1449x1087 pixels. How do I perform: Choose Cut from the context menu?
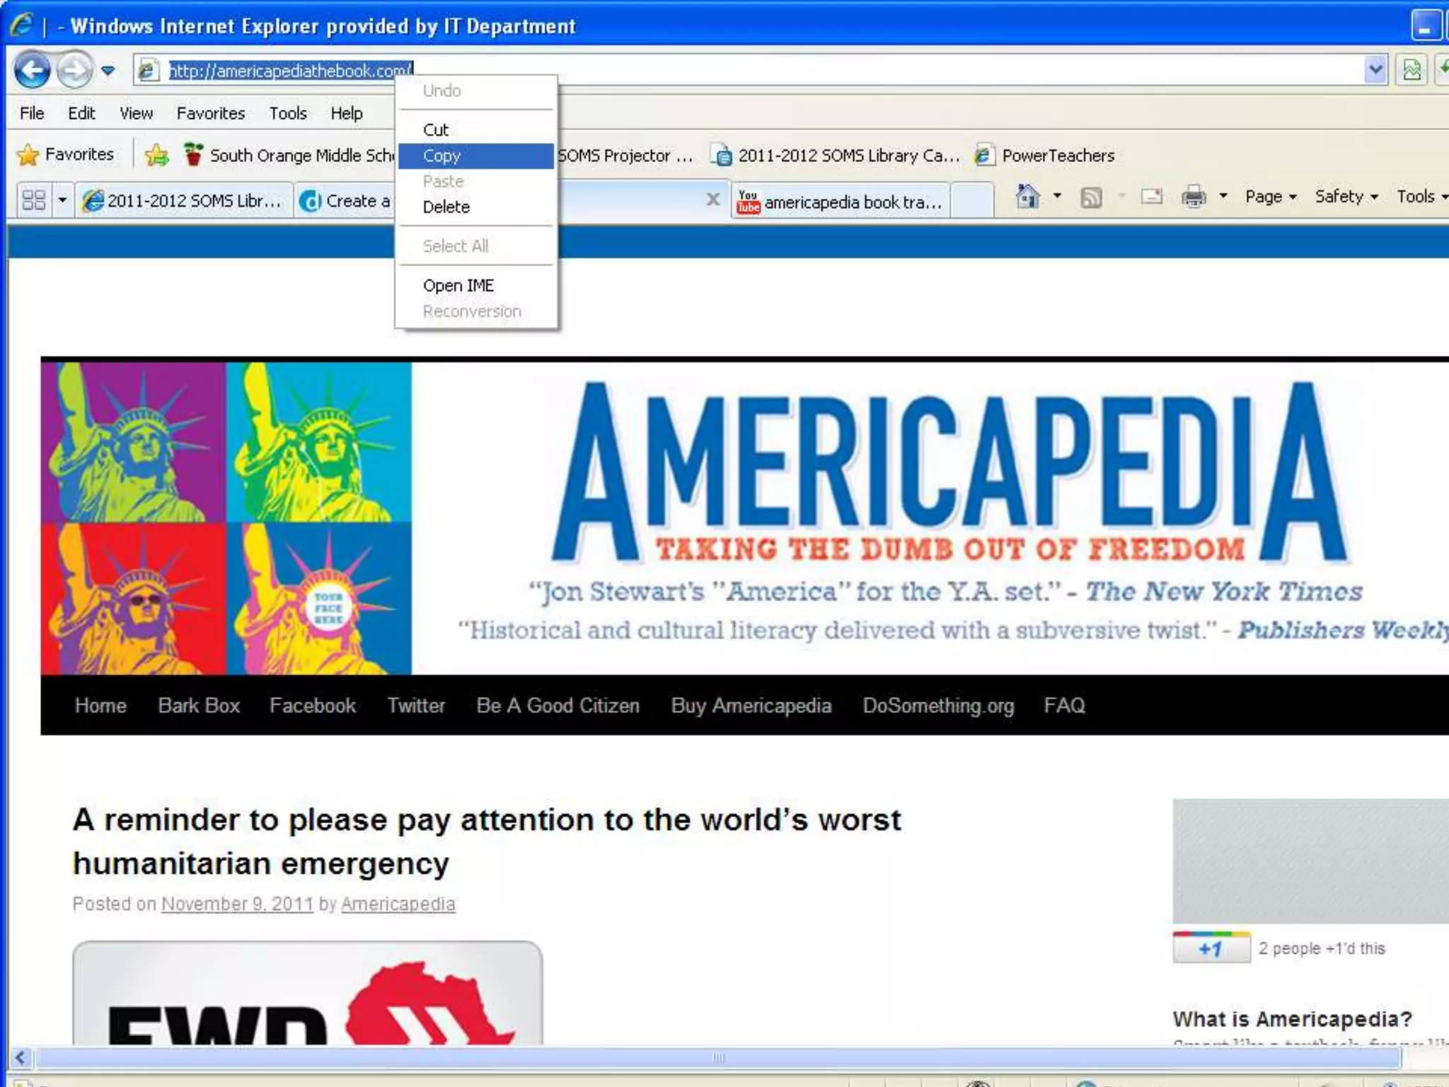436,130
